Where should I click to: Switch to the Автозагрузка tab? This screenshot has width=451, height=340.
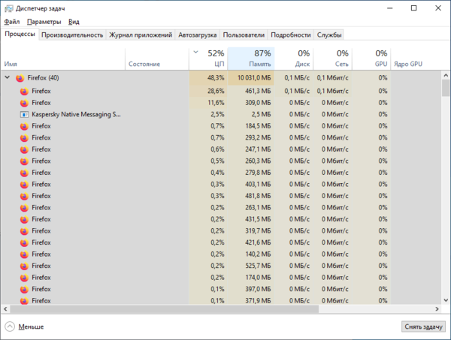pyautogui.click(x=198, y=35)
